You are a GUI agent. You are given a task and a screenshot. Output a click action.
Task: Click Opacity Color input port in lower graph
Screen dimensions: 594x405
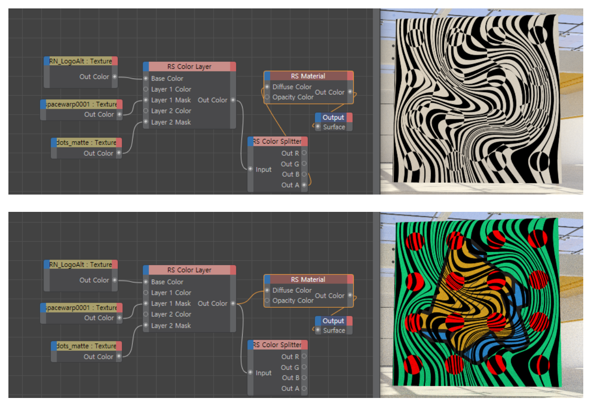[x=267, y=301]
